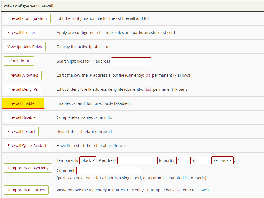Click Temporary Allow/Deny button
The image size is (264, 198).
click(x=28, y=168)
